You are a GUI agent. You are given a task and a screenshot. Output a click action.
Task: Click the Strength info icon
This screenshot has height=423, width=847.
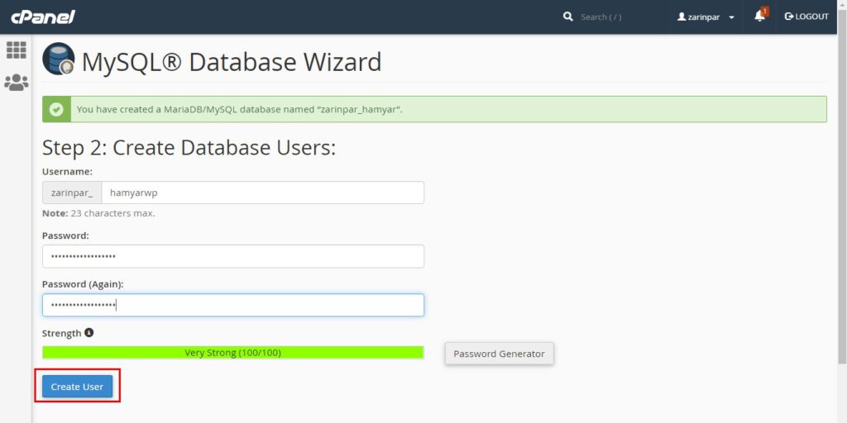pyautogui.click(x=89, y=333)
